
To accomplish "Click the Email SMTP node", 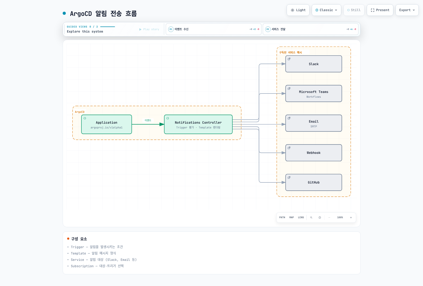I will coord(314,123).
